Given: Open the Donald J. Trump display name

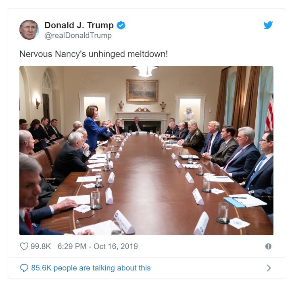Looking at the screenshot, I should (79, 25).
